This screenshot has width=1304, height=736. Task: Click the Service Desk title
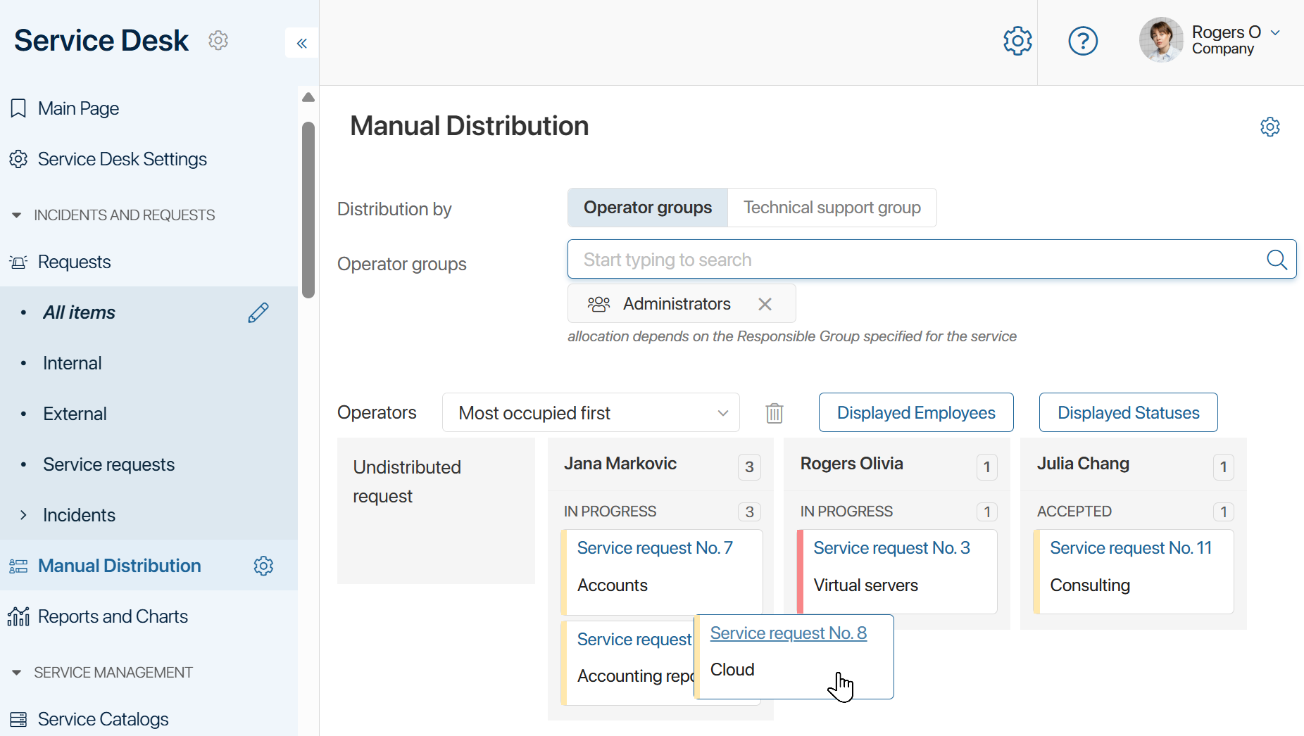click(x=101, y=40)
